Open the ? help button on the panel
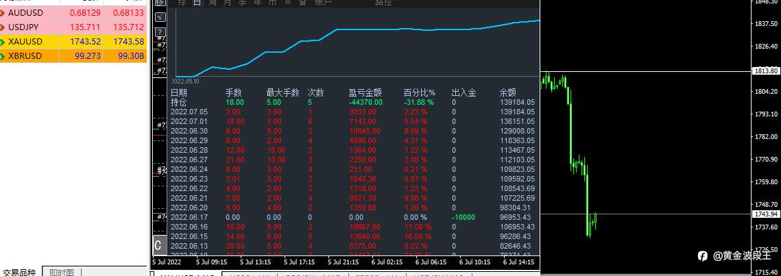 tap(160, 32)
